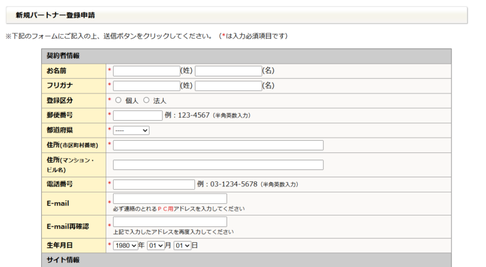The height and width of the screenshot is (267, 486).
Task: Focus the フリガナ given name (名) field
Action: click(228, 86)
